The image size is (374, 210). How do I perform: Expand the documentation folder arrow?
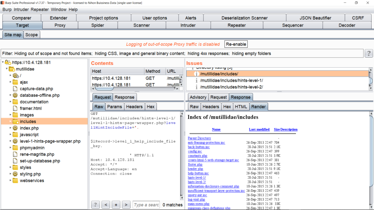pyautogui.click(x=10, y=102)
